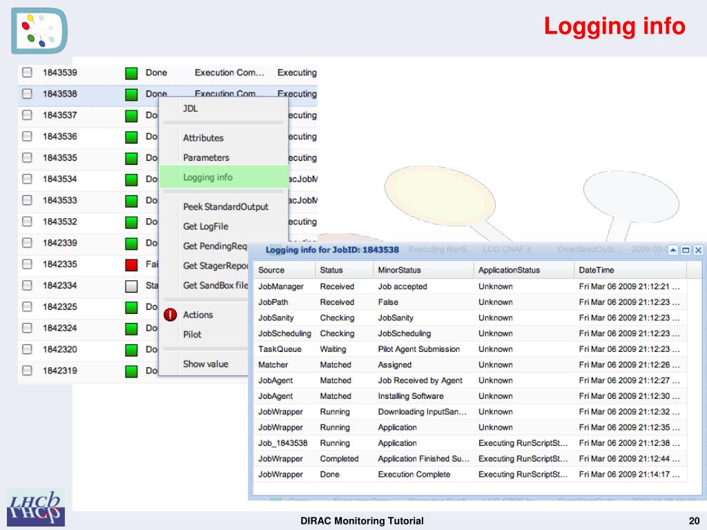Maximize the Logging info window
The image size is (707, 530).
point(686,250)
